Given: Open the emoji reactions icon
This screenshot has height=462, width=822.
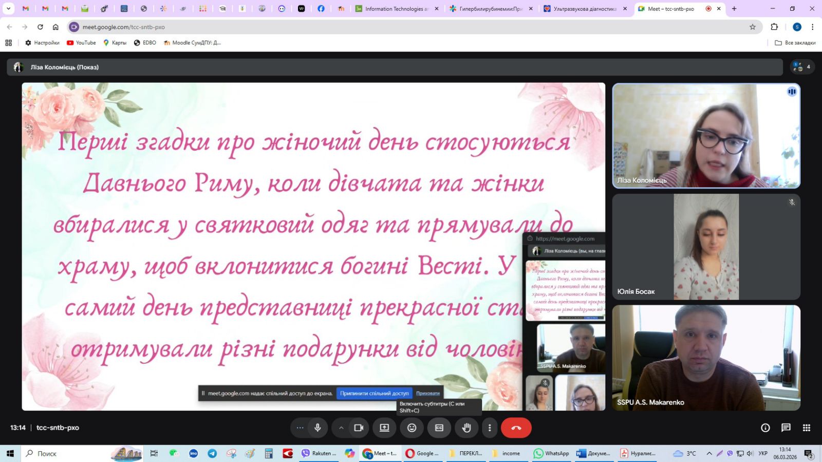Looking at the screenshot, I should coord(412,428).
